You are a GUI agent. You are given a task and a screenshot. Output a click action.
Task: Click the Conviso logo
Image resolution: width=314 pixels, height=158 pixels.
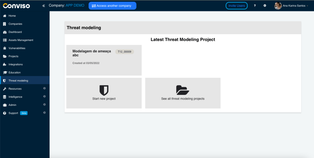(17, 6)
